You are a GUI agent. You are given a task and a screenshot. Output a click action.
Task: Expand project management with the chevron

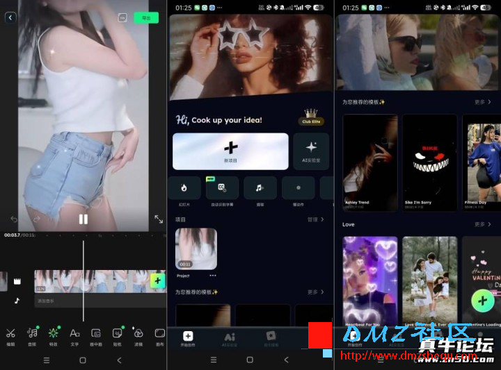tap(316, 219)
